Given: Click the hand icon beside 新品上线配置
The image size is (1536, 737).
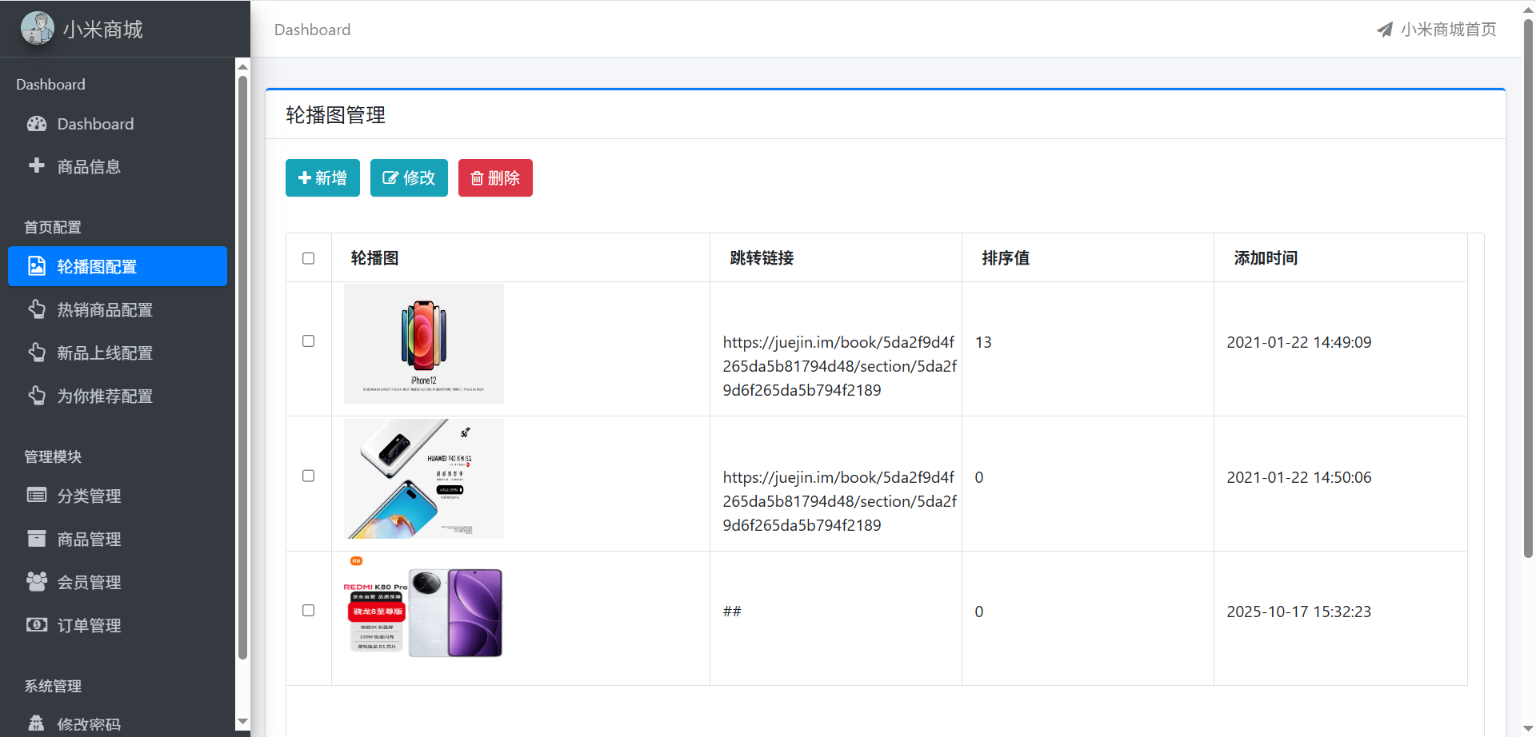Looking at the screenshot, I should [x=37, y=353].
